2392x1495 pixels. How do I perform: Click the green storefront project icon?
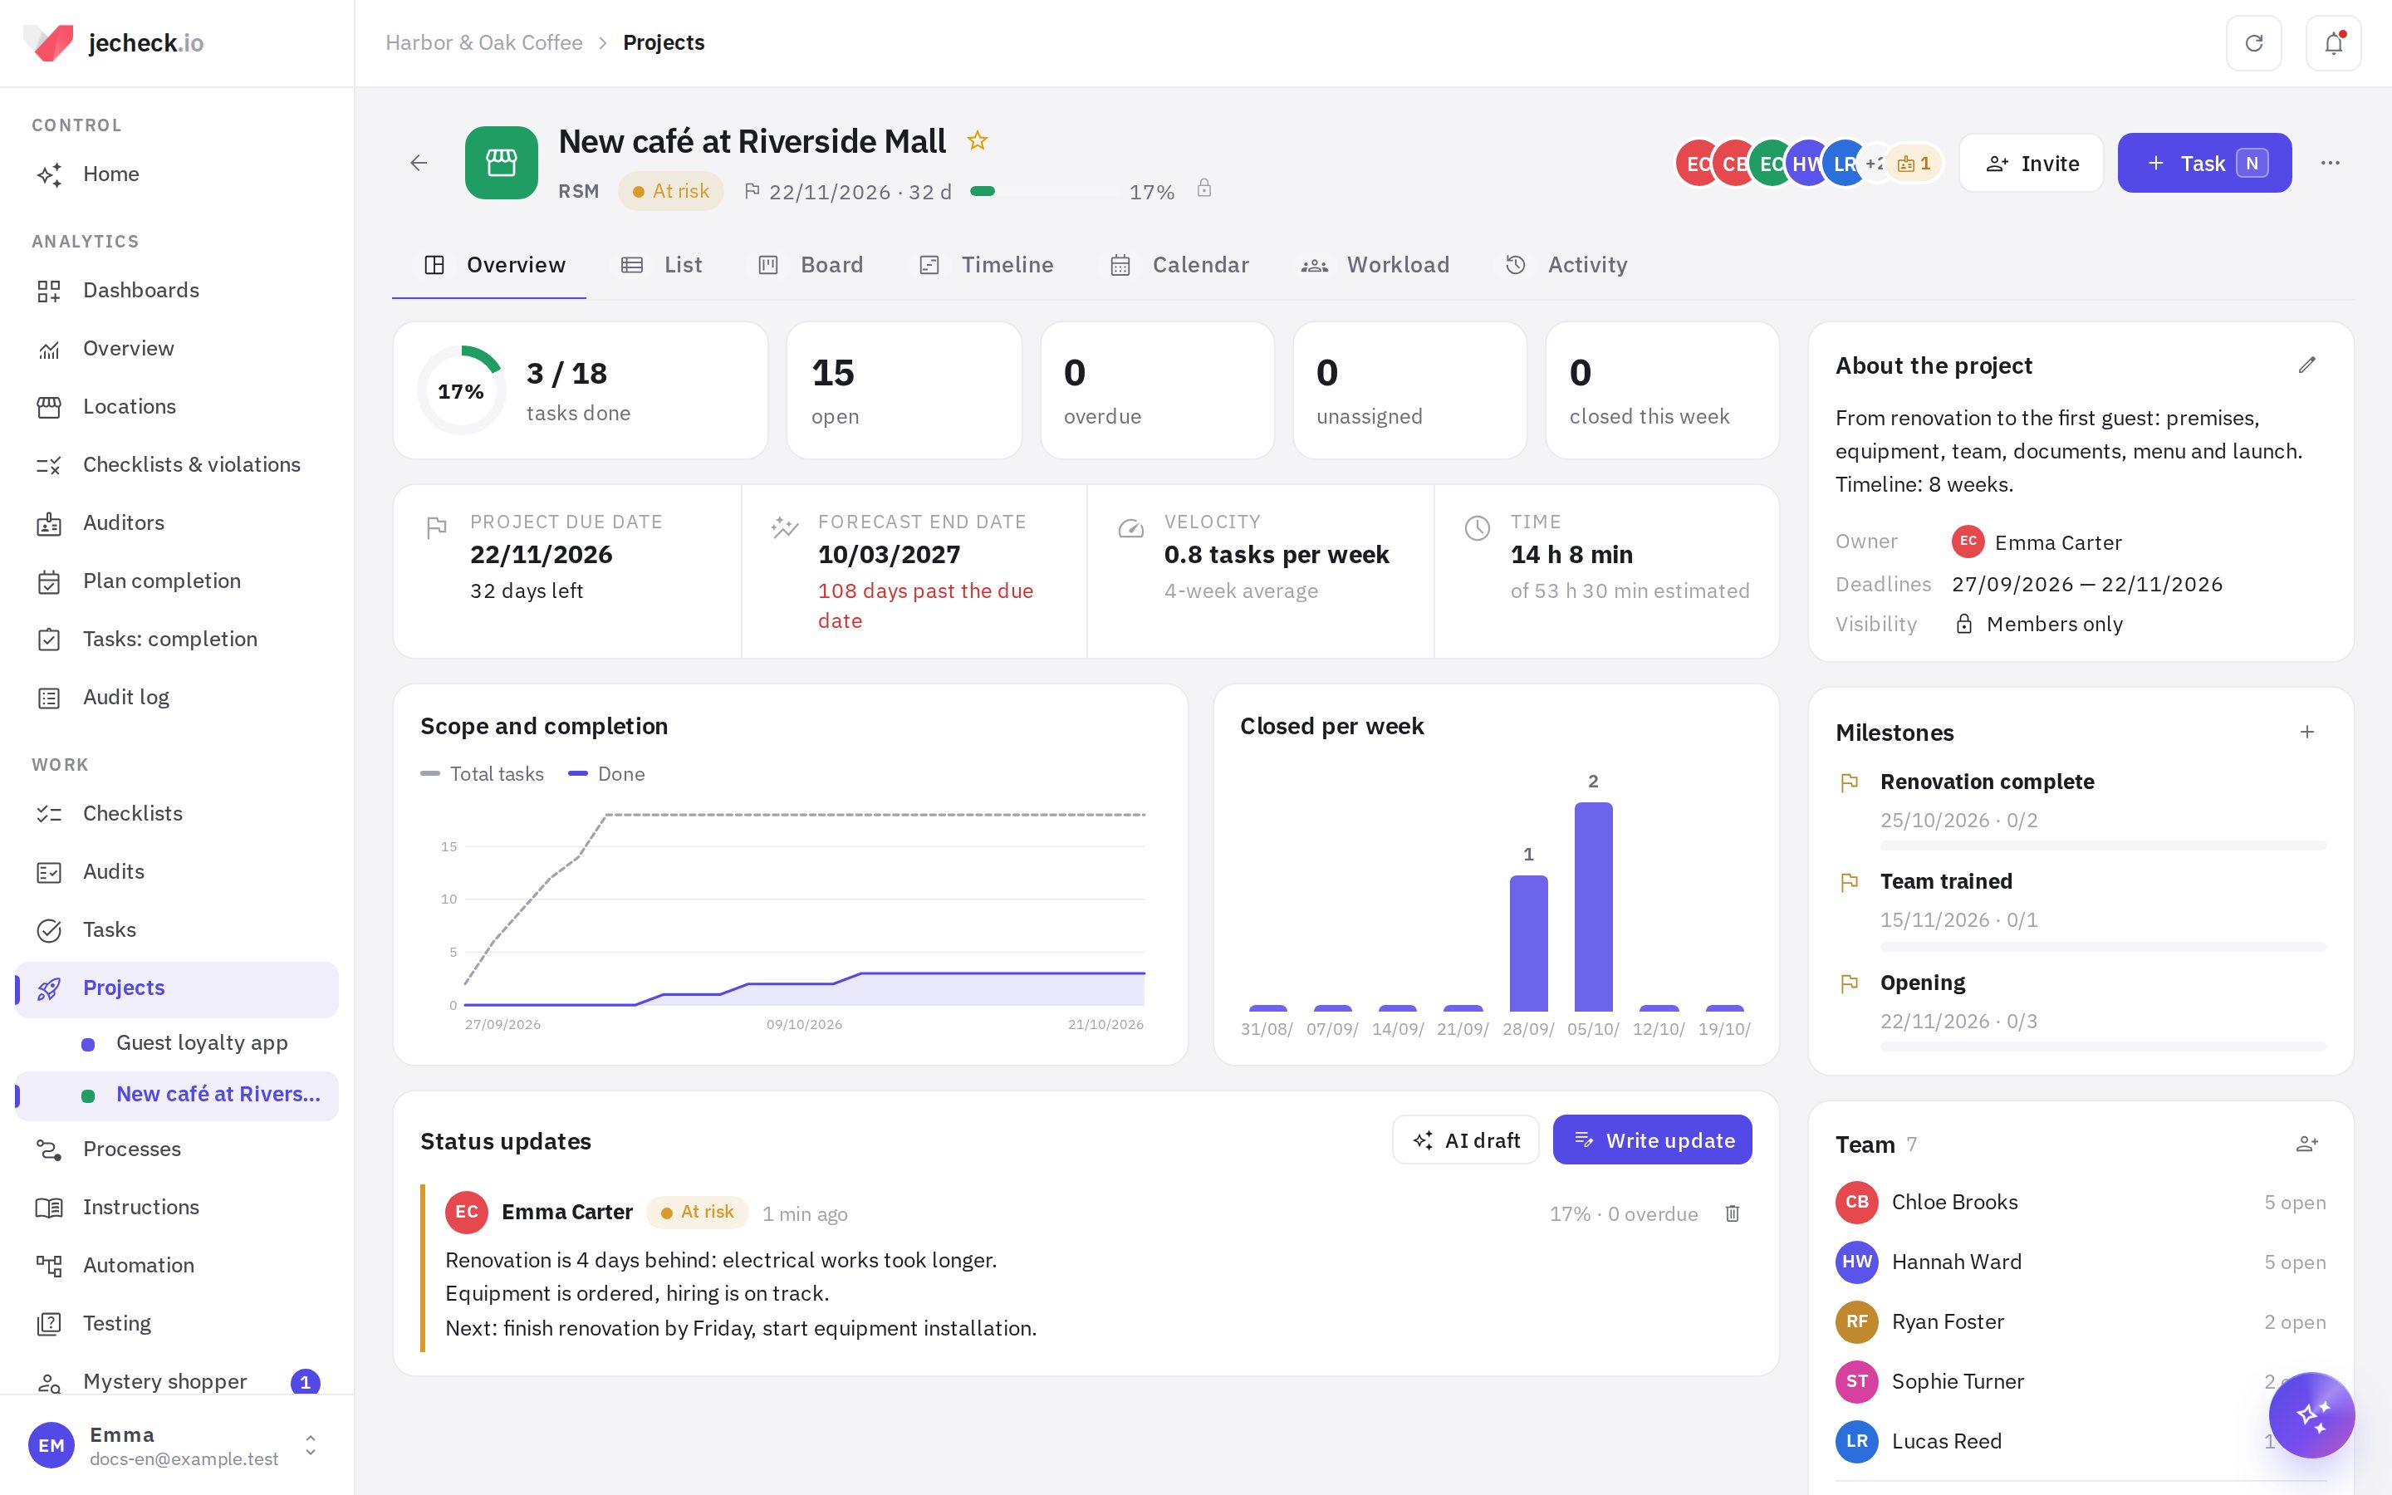tap(501, 163)
